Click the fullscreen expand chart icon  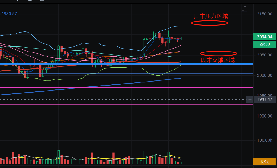coord(244,8)
